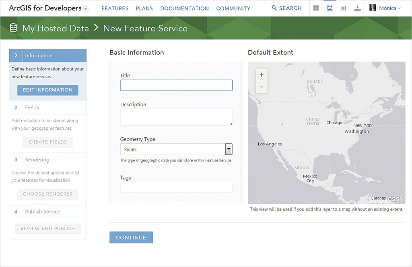Click Monica's profile avatar picture

pos(373,8)
